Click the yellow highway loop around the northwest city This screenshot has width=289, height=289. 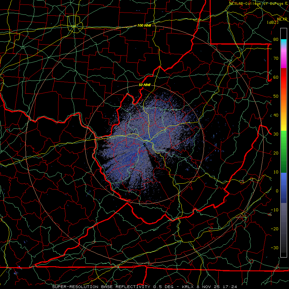[x=74, y=24]
